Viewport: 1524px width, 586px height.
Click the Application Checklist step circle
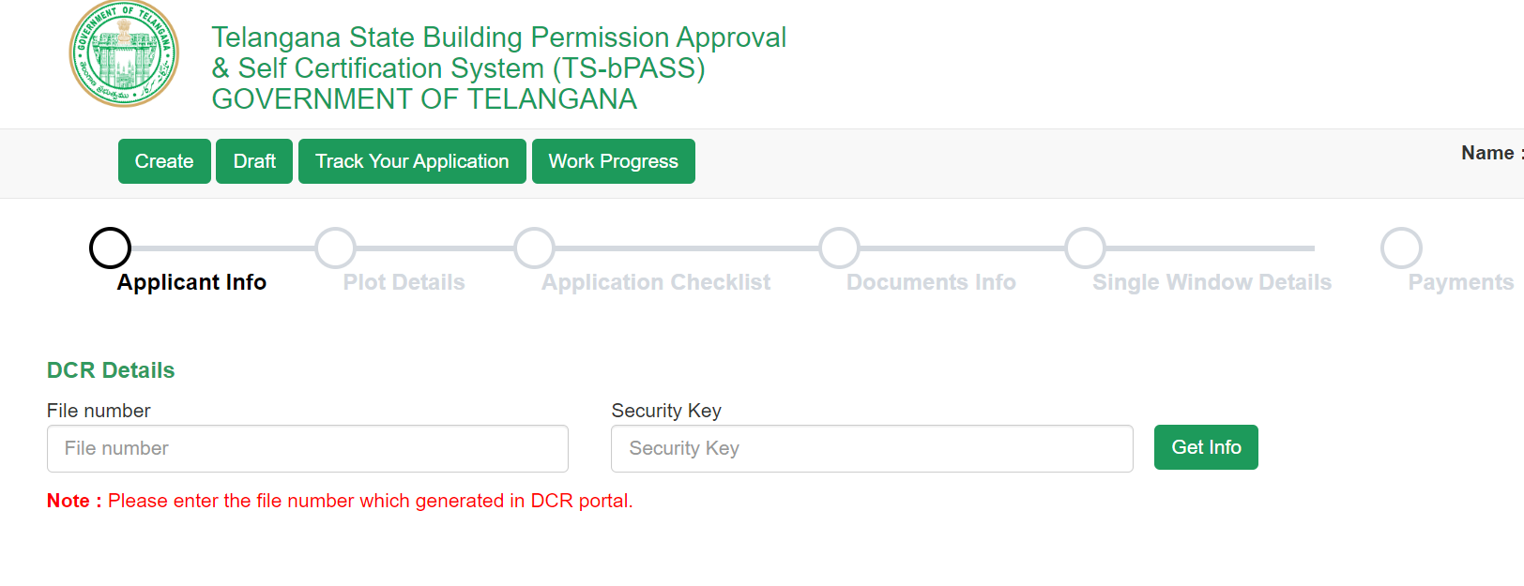coord(534,248)
